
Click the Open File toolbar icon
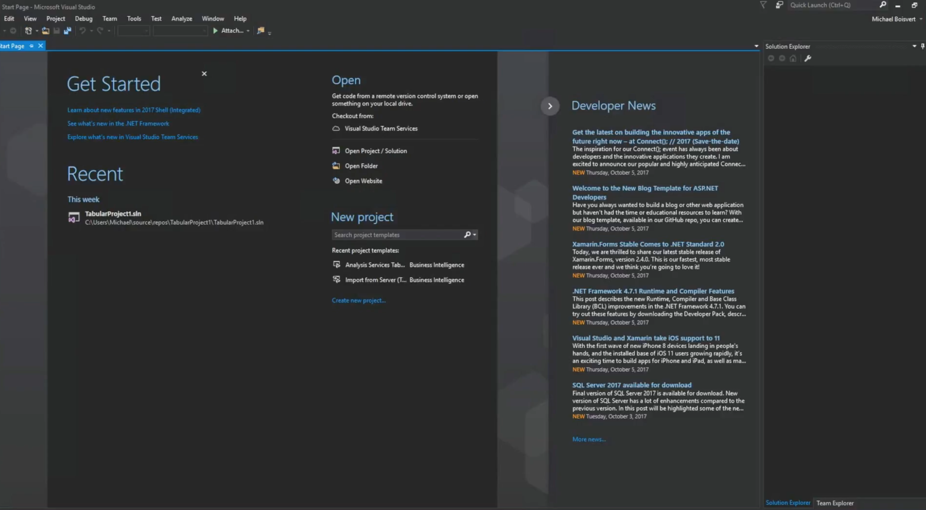pos(45,31)
